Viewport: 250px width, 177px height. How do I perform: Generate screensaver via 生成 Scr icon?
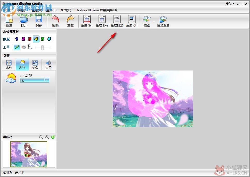point(87,21)
